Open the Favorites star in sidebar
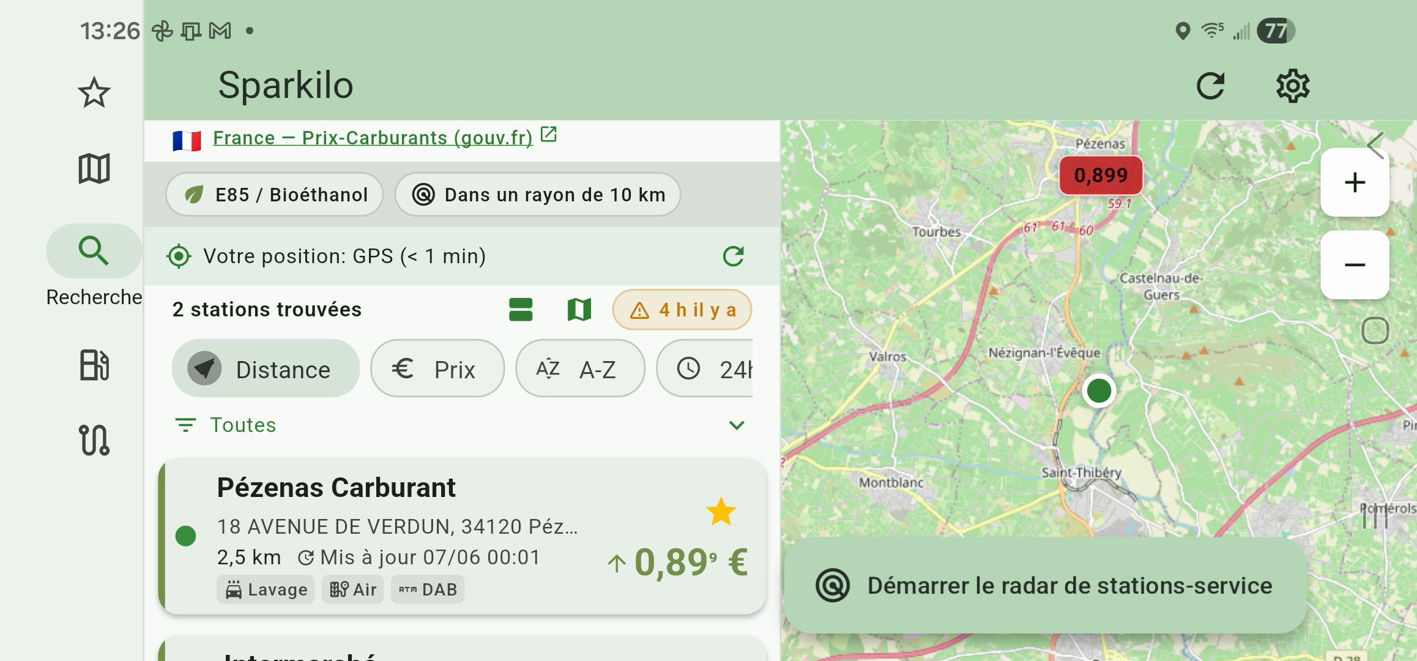1417x661 pixels. click(94, 93)
